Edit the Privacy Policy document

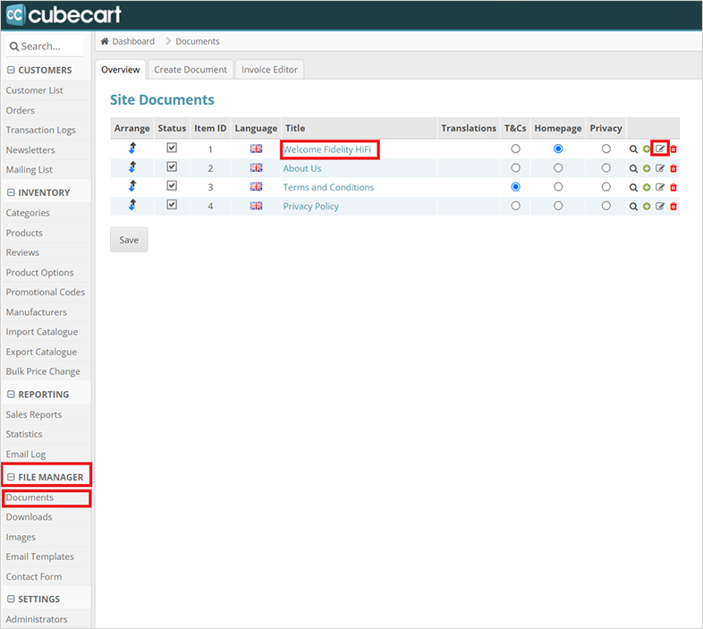click(x=660, y=206)
